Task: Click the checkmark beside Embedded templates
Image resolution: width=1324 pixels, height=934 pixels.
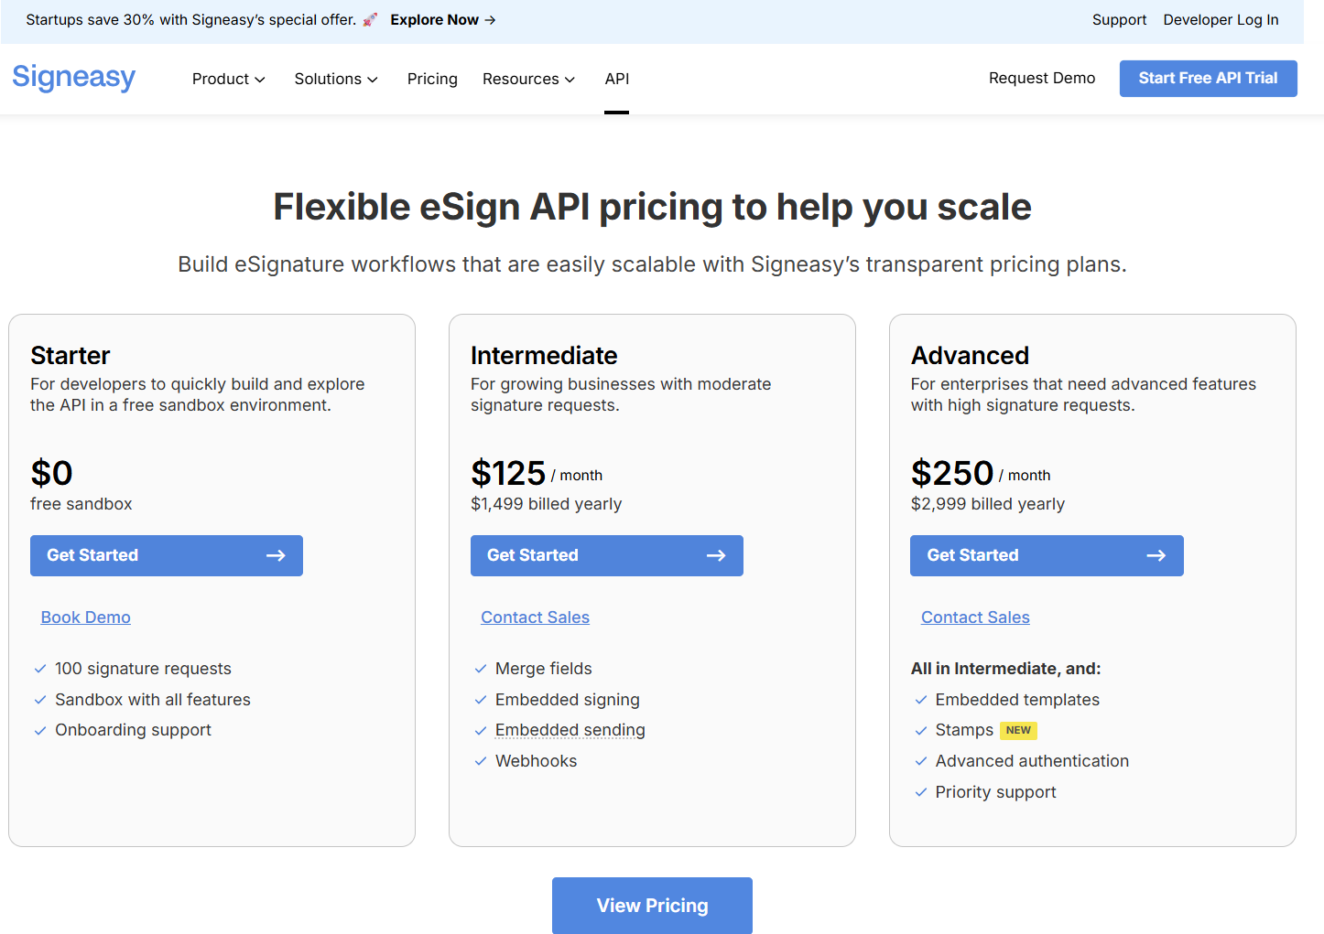Action: 921,700
